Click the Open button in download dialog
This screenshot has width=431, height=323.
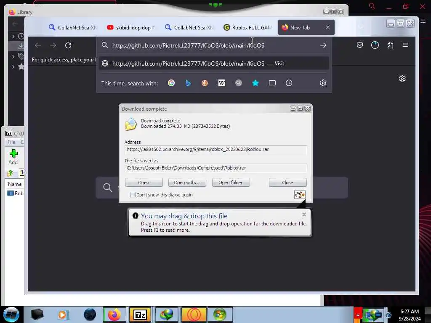144,183
